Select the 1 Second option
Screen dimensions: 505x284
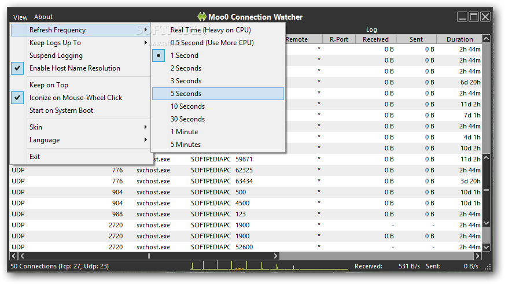point(218,56)
